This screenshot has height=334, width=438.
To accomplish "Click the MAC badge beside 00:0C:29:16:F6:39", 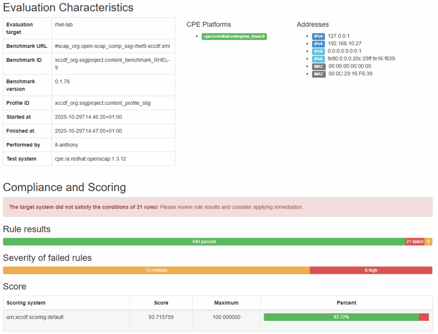I will point(319,74).
